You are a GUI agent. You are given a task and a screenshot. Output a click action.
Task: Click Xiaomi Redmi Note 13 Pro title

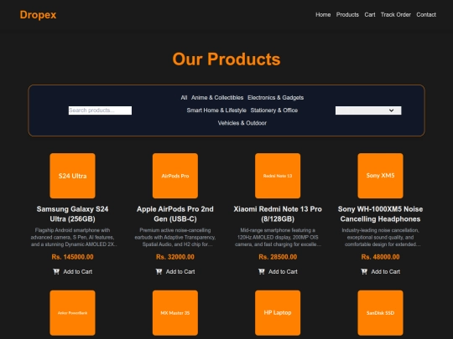(x=278, y=214)
